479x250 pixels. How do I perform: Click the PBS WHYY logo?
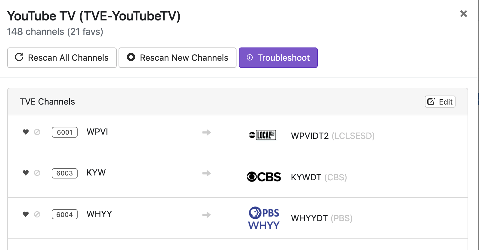[264, 218]
